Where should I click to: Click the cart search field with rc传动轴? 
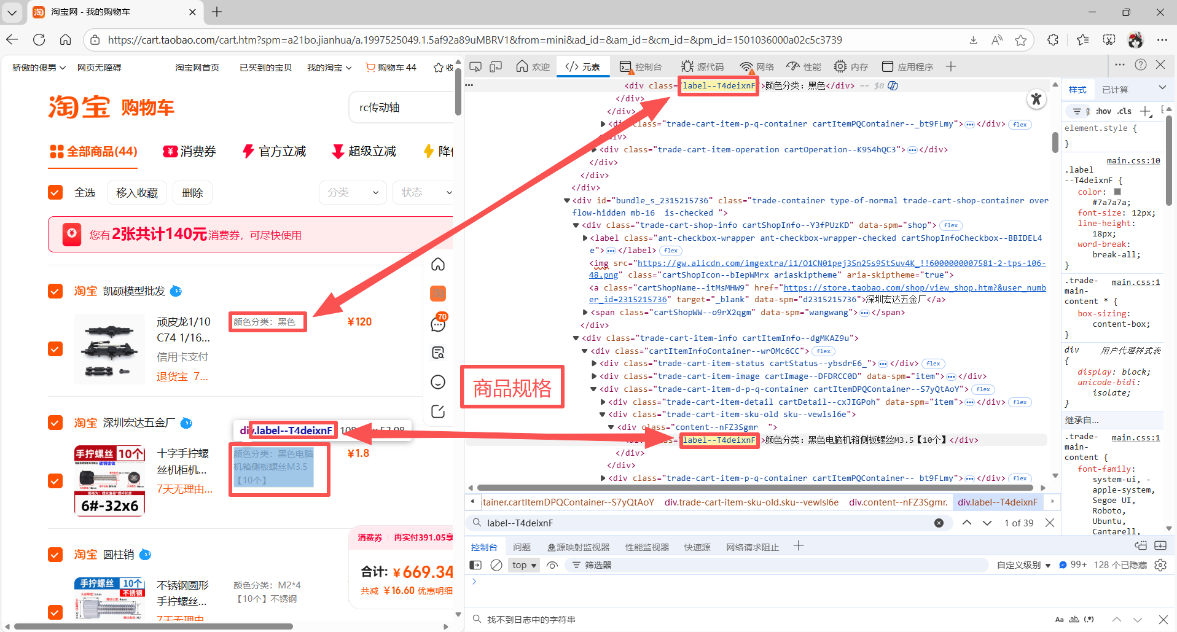coord(402,107)
